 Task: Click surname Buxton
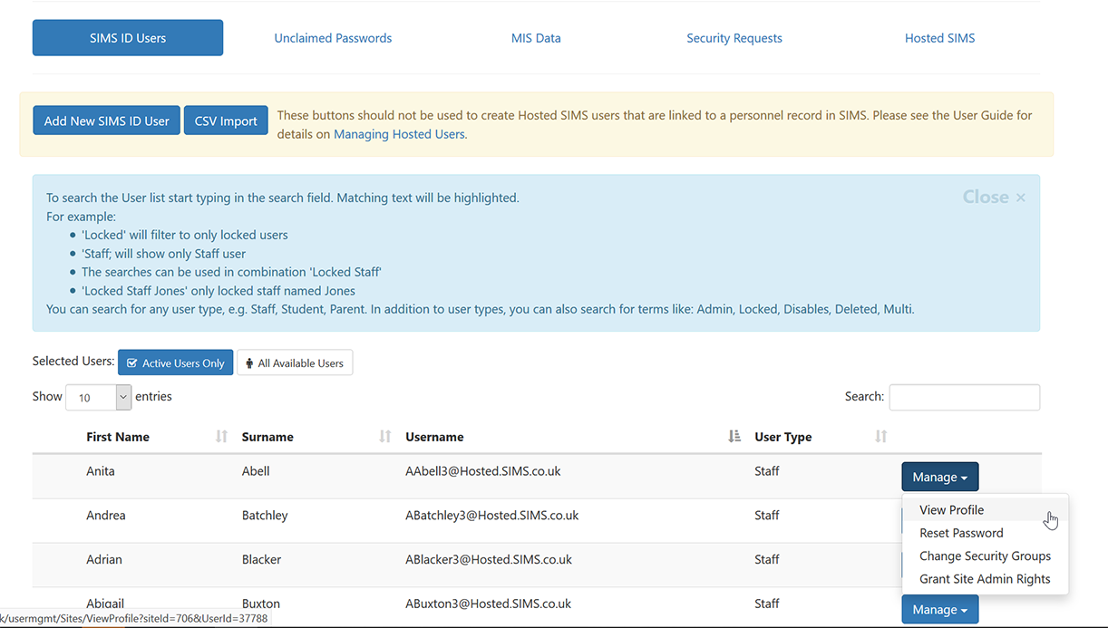pyautogui.click(x=261, y=604)
